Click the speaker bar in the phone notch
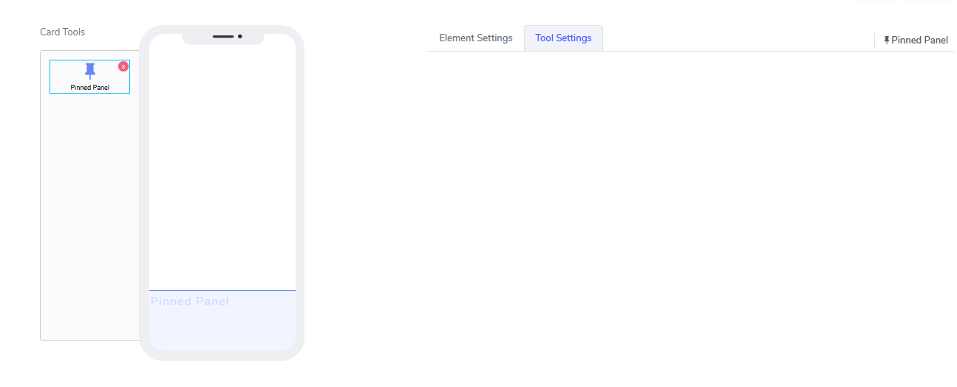 (223, 36)
